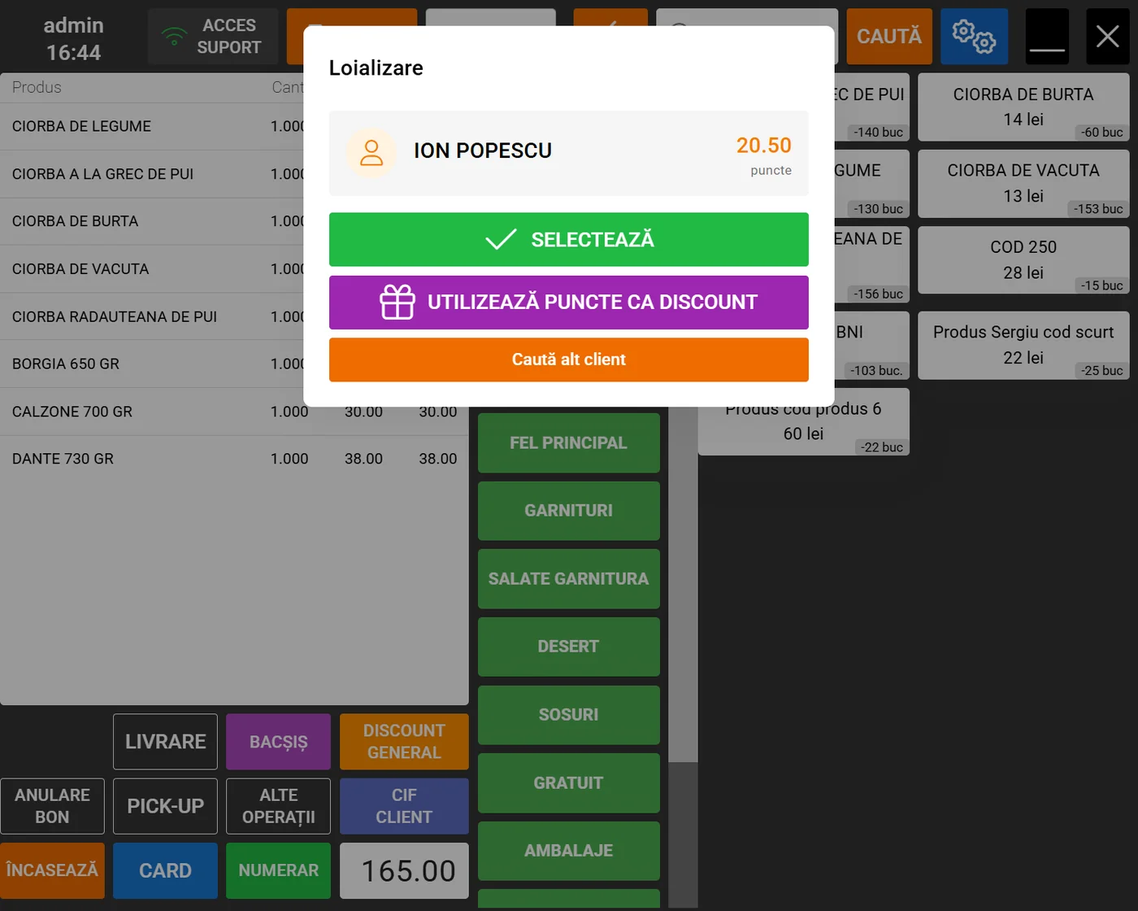Open the DESERT category
The width and height of the screenshot is (1138, 911).
pyautogui.click(x=568, y=647)
